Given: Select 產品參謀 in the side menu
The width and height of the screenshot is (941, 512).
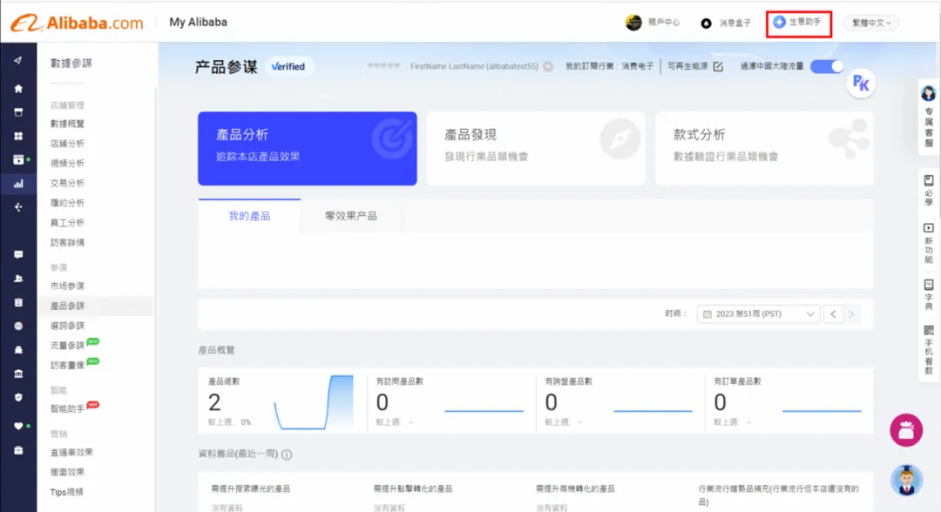Looking at the screenshot, I should pos(67,306).
